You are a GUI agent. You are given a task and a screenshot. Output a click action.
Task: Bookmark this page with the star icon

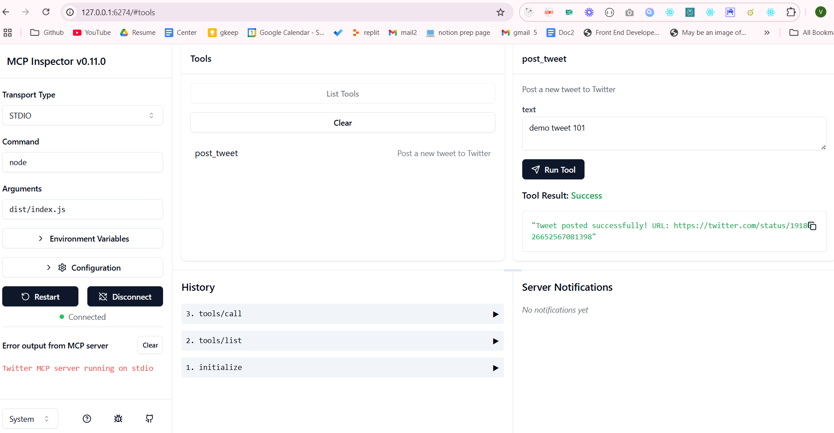500,13
